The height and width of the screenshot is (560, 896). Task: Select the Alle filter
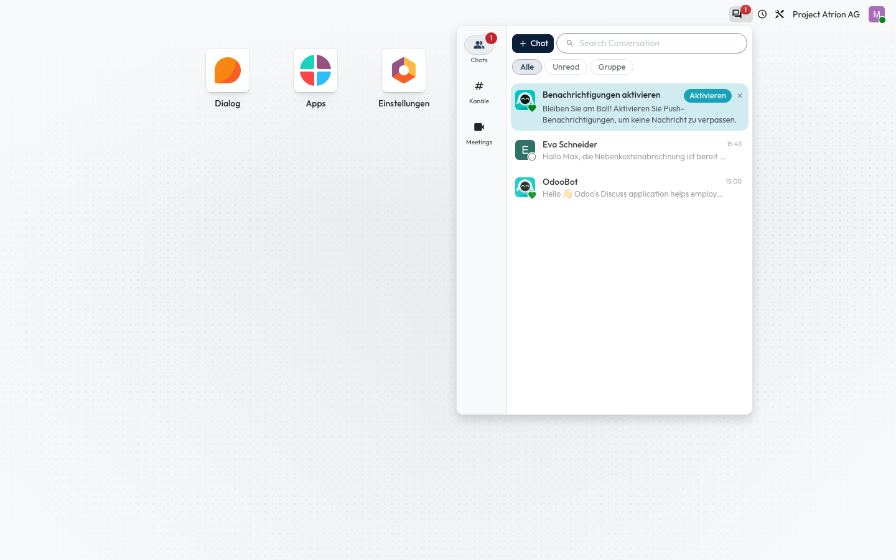[x=527, y=67]
